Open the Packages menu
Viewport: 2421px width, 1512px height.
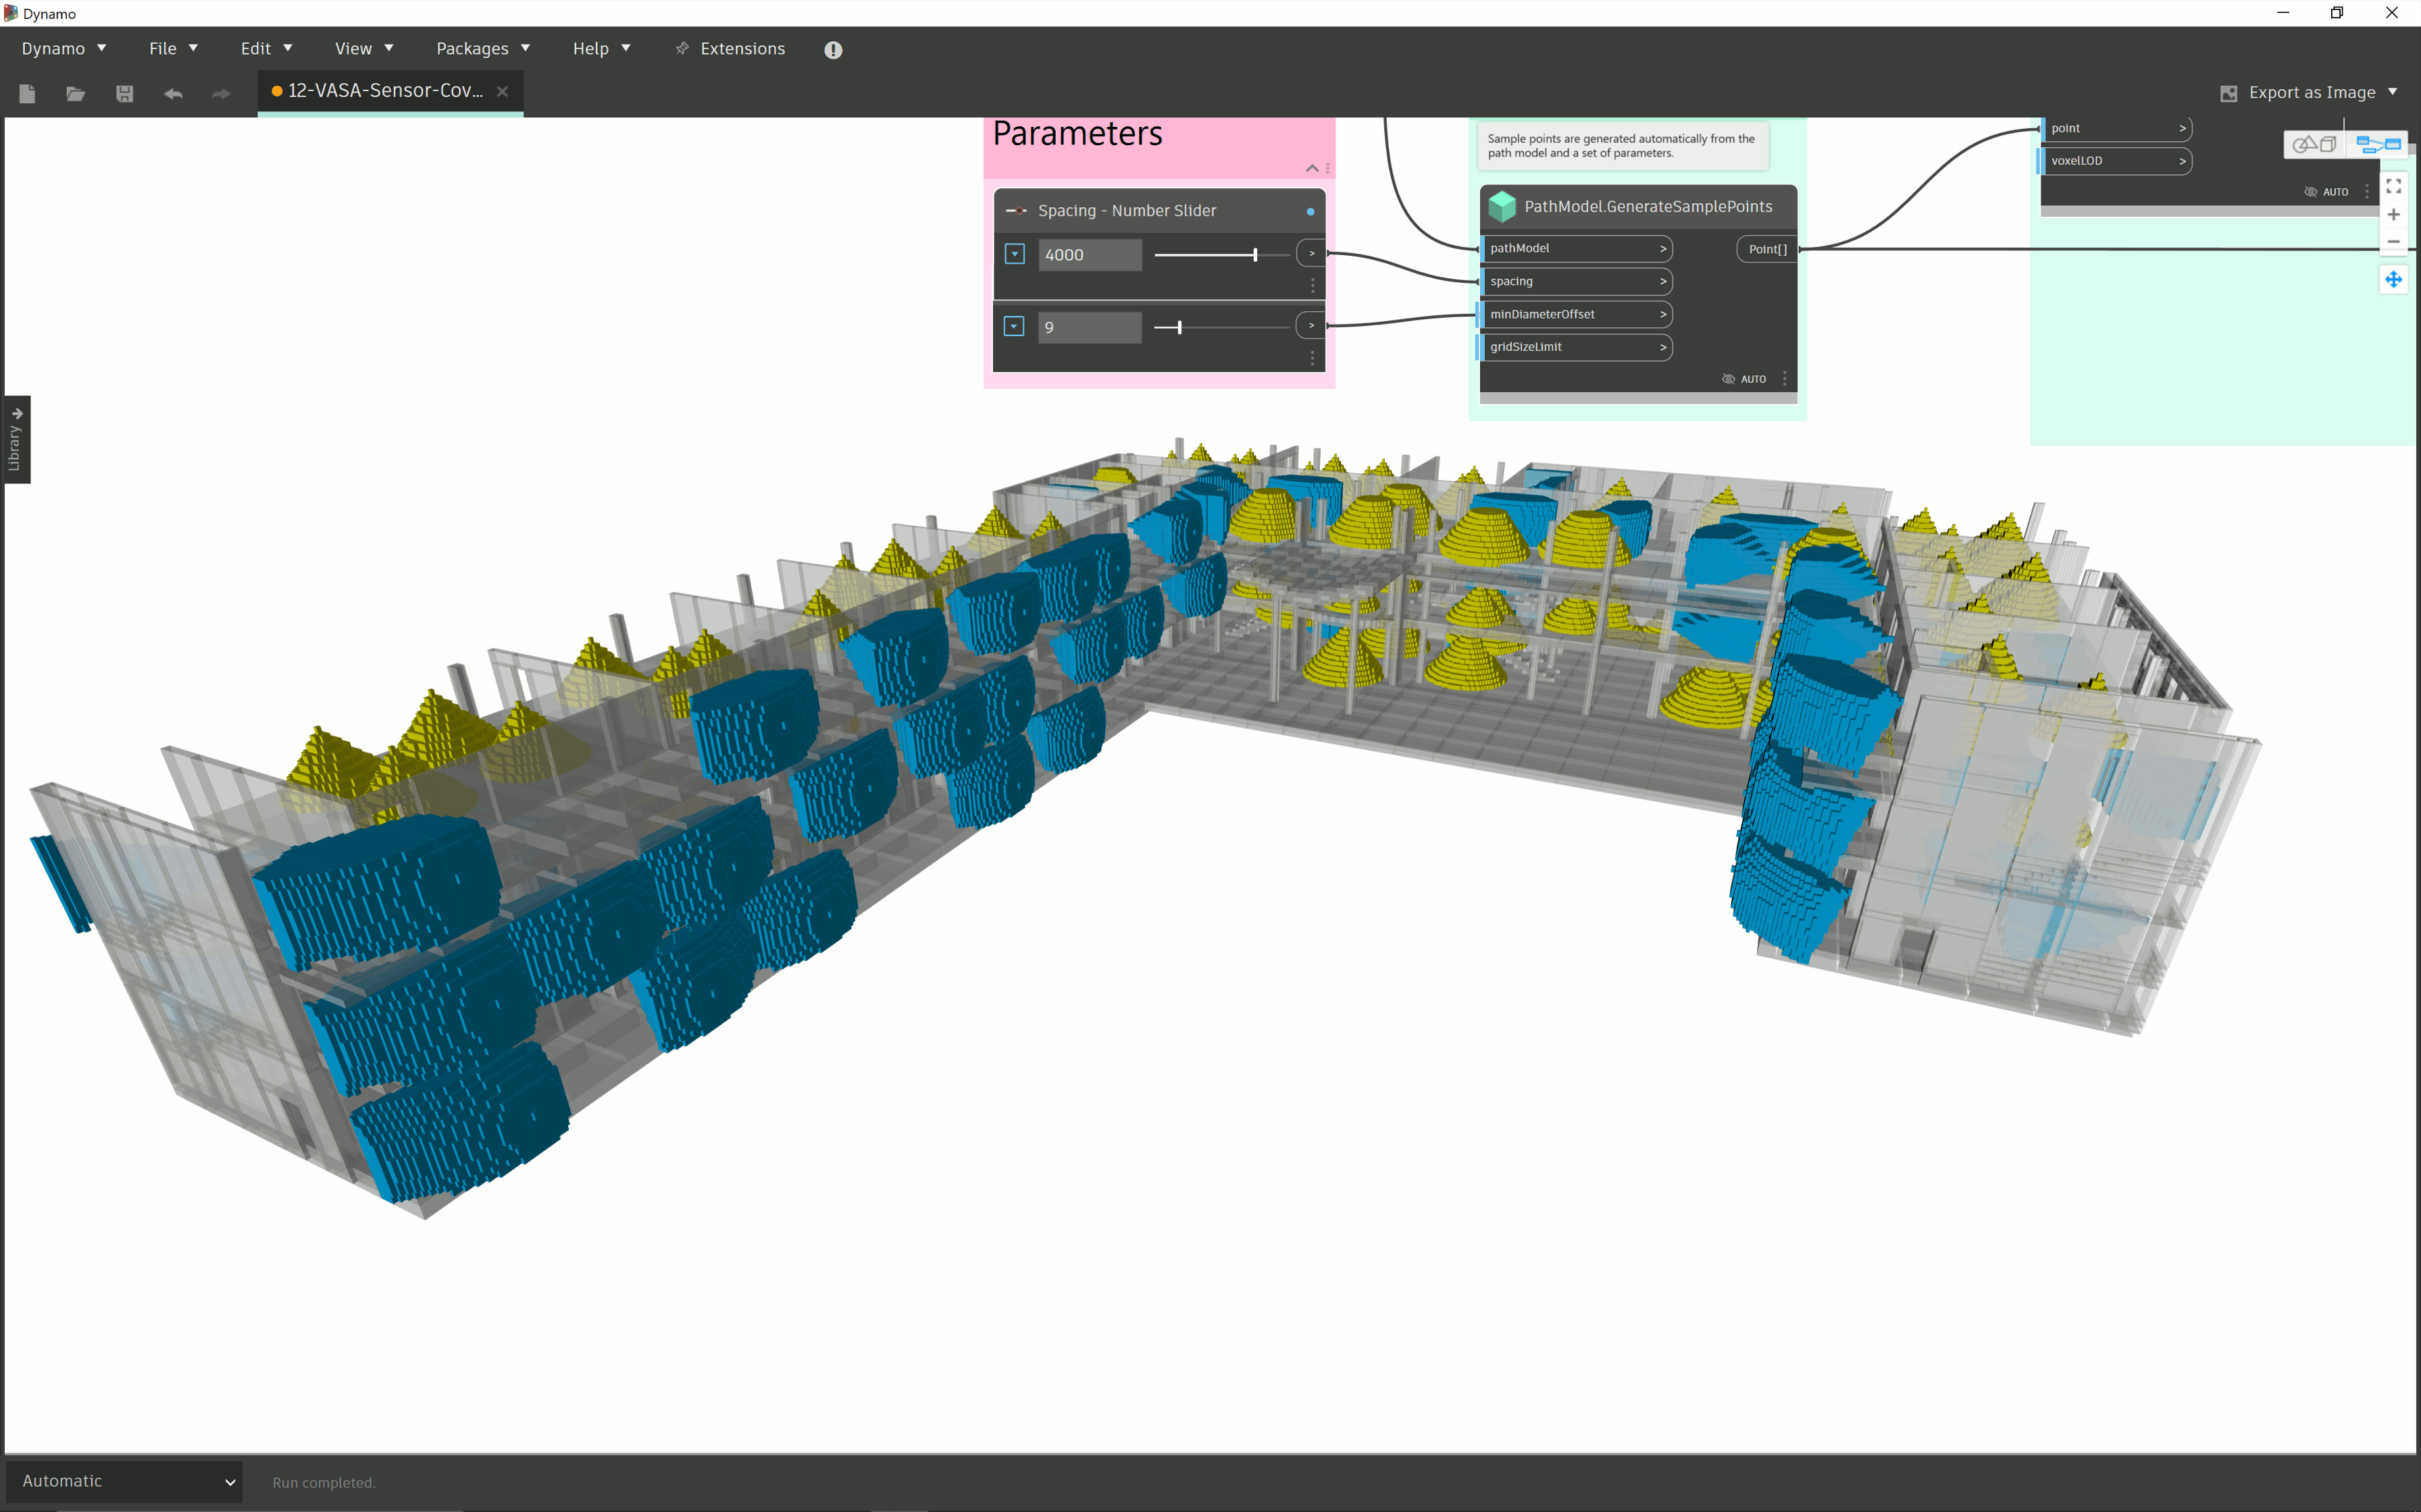tap(482, 48)
